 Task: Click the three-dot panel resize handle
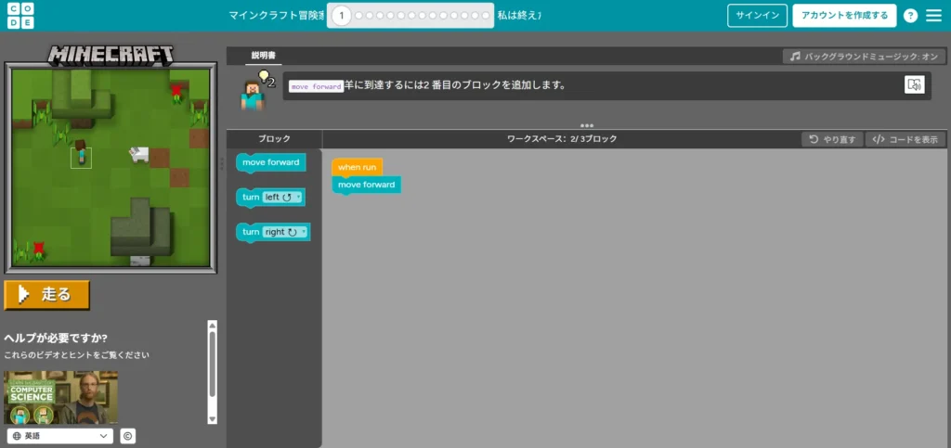pyautogui.click(x=587, y=125)
